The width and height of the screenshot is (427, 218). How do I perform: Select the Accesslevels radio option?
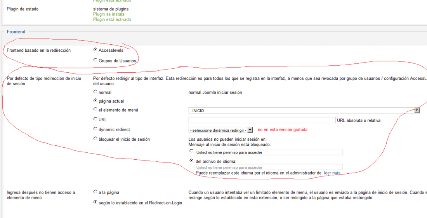point(95,50)
